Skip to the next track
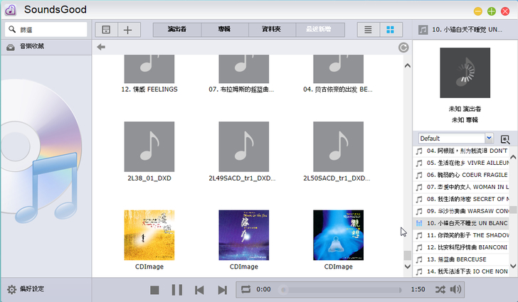518x302 pixels. pyautogui.click(x=222, y=290)
